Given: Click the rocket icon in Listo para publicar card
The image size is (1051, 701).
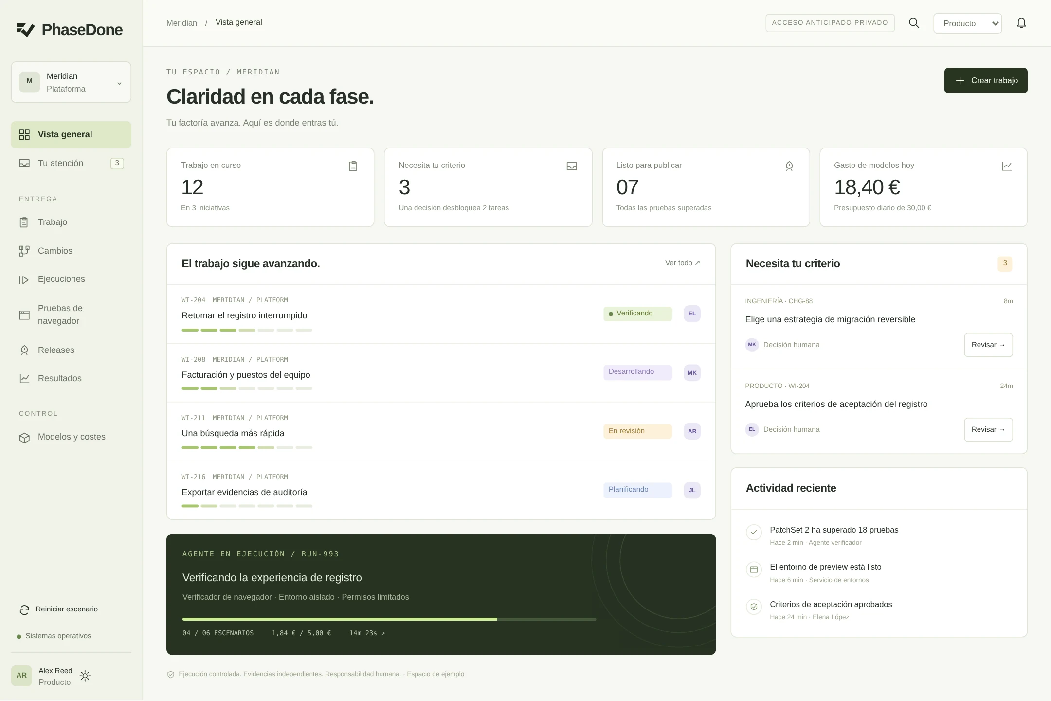Looking at the screenshot, I should 789,166.
